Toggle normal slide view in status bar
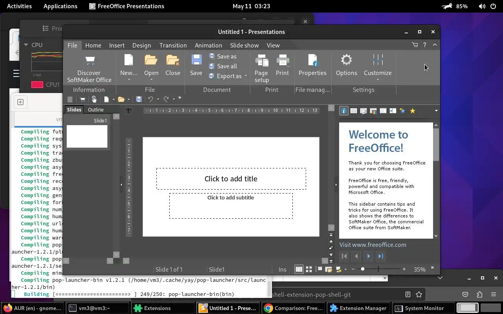Image resolution: width=503 pixels, height=314 pixels. coord(299,269)
